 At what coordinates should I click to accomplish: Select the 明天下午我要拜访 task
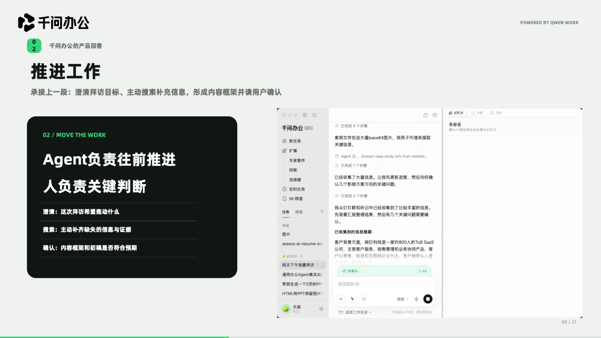pos(303,265)
